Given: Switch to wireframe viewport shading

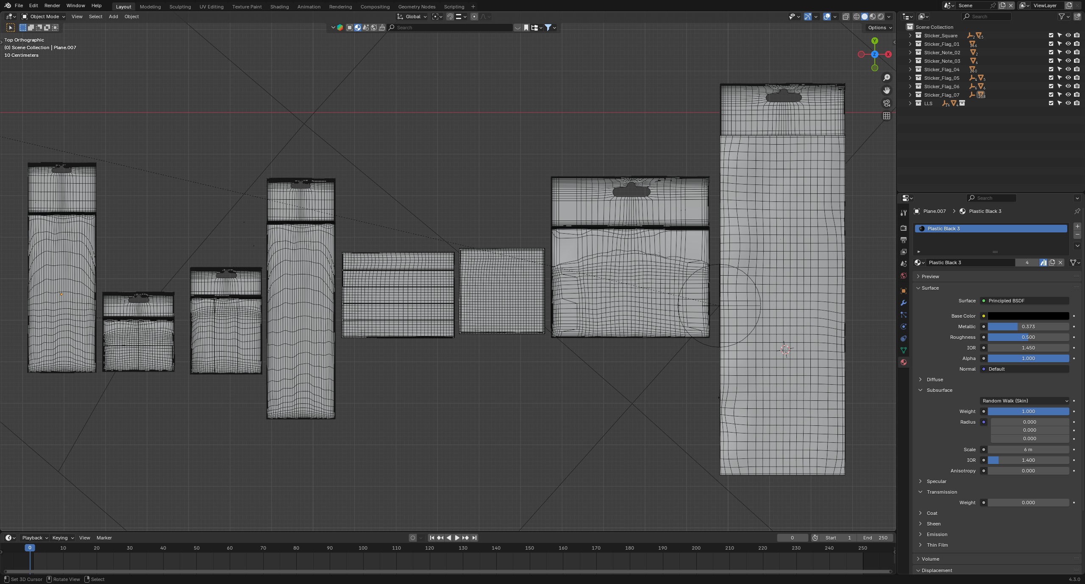Looking at the screenshot, I should [856, 17].
